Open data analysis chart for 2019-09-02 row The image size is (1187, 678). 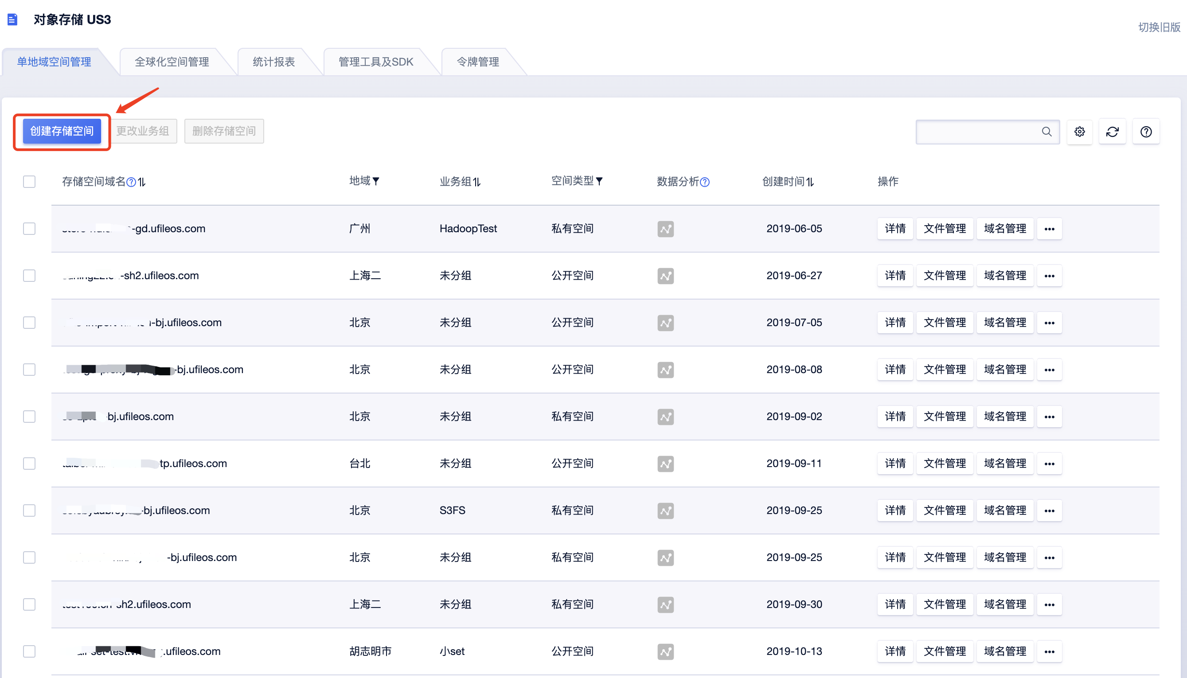(665, 417)
